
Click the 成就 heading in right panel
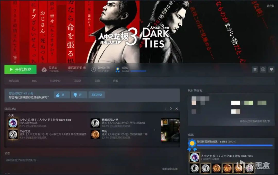click(191, 135)
